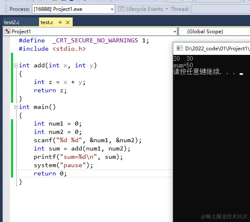Open the Process dropdown showing Project1.exe
This screenshot has height=222, width=250.
(74, 9)
